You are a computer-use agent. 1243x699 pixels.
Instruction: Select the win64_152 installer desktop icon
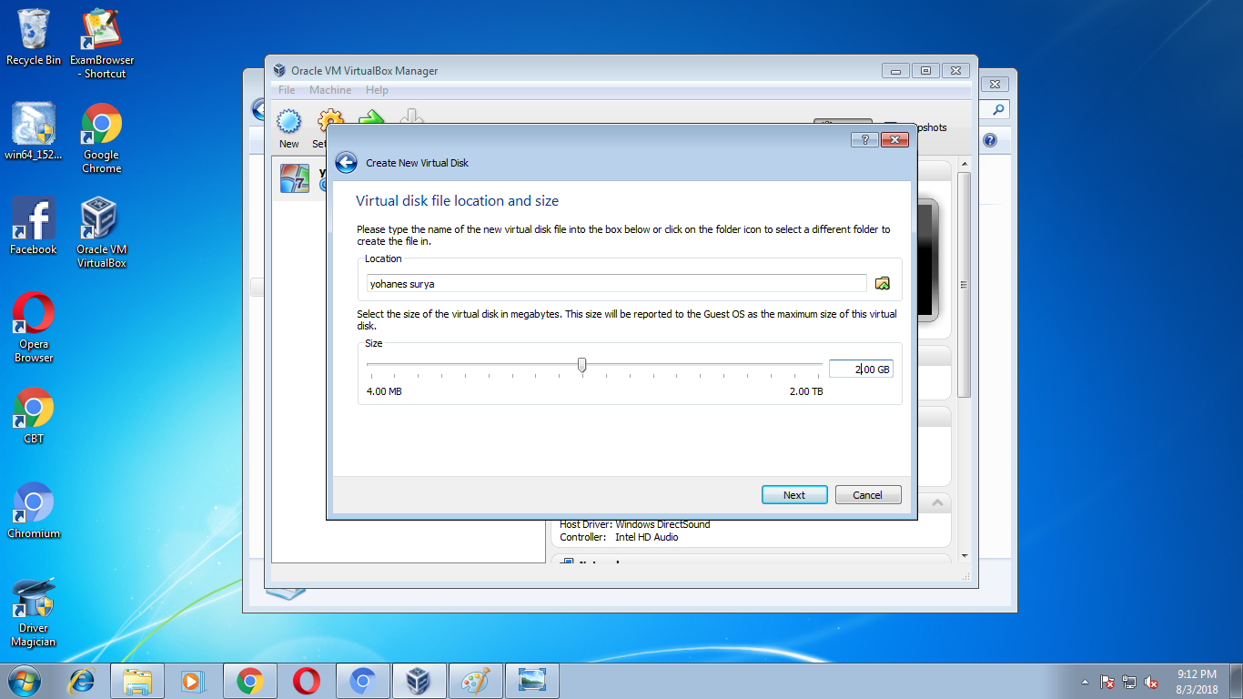point(34,131)
